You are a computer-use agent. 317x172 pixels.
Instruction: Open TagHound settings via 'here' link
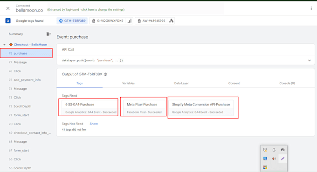pyautogui.click(x=91, y=9)
